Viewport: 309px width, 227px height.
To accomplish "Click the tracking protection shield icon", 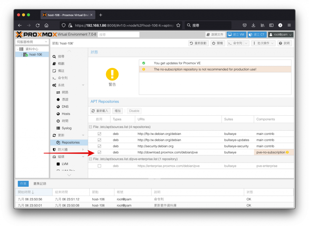I will [63, 25].
